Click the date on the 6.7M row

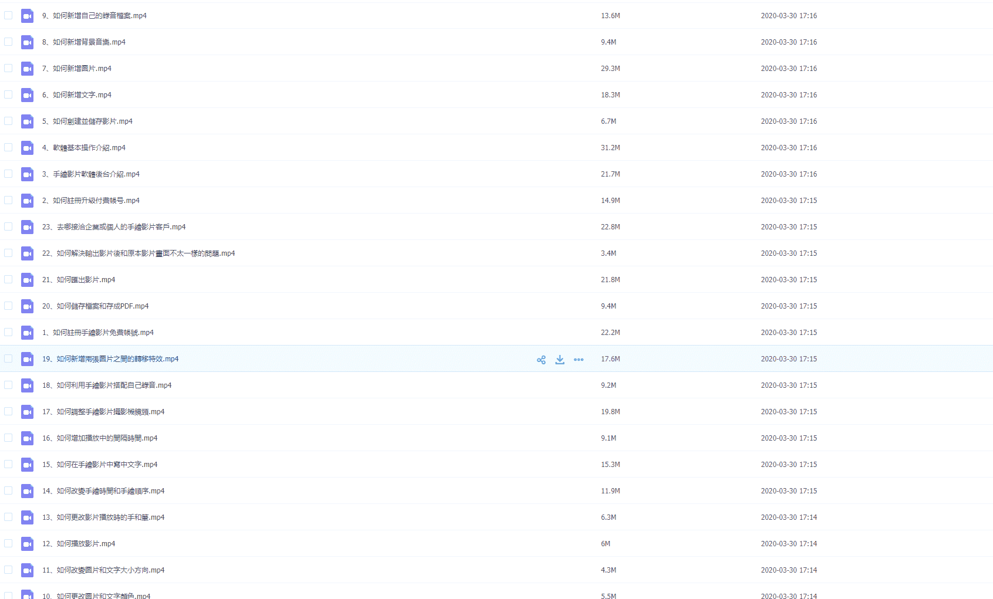click(789, 121)
